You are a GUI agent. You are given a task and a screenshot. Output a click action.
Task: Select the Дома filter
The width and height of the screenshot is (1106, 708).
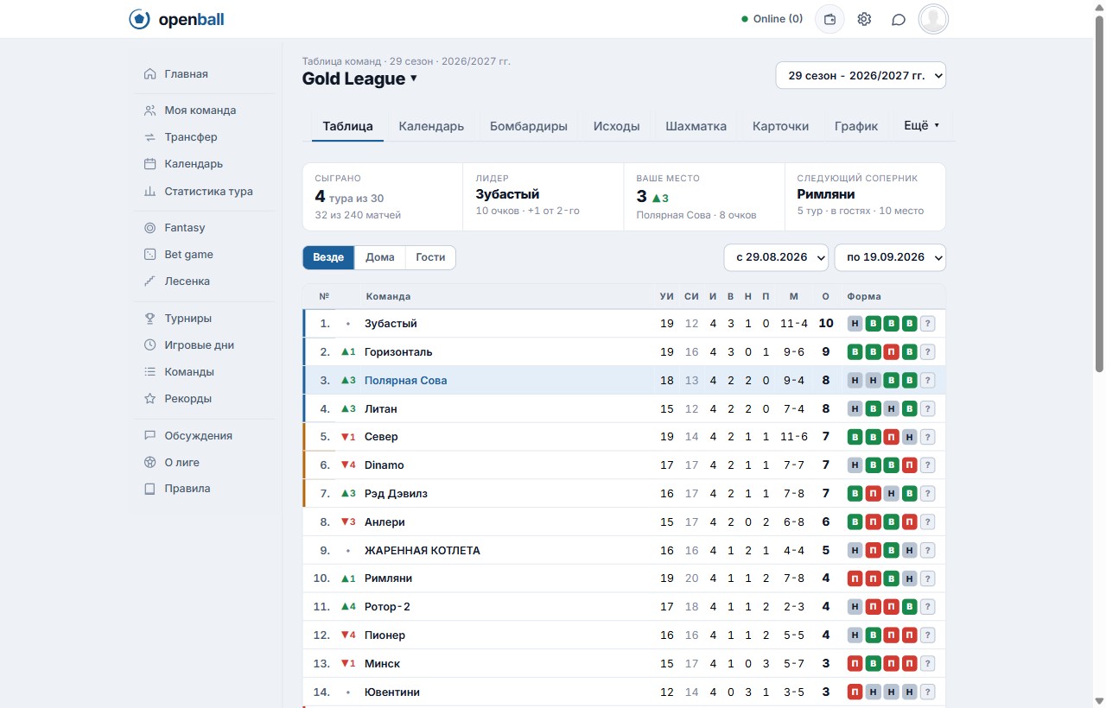380,257
